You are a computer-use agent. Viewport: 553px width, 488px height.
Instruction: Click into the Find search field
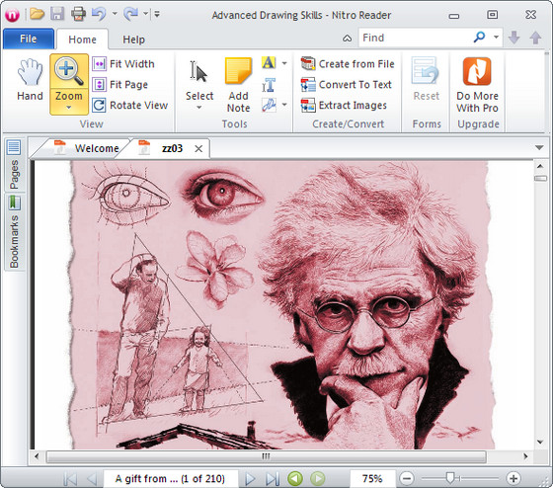(415, 38)
